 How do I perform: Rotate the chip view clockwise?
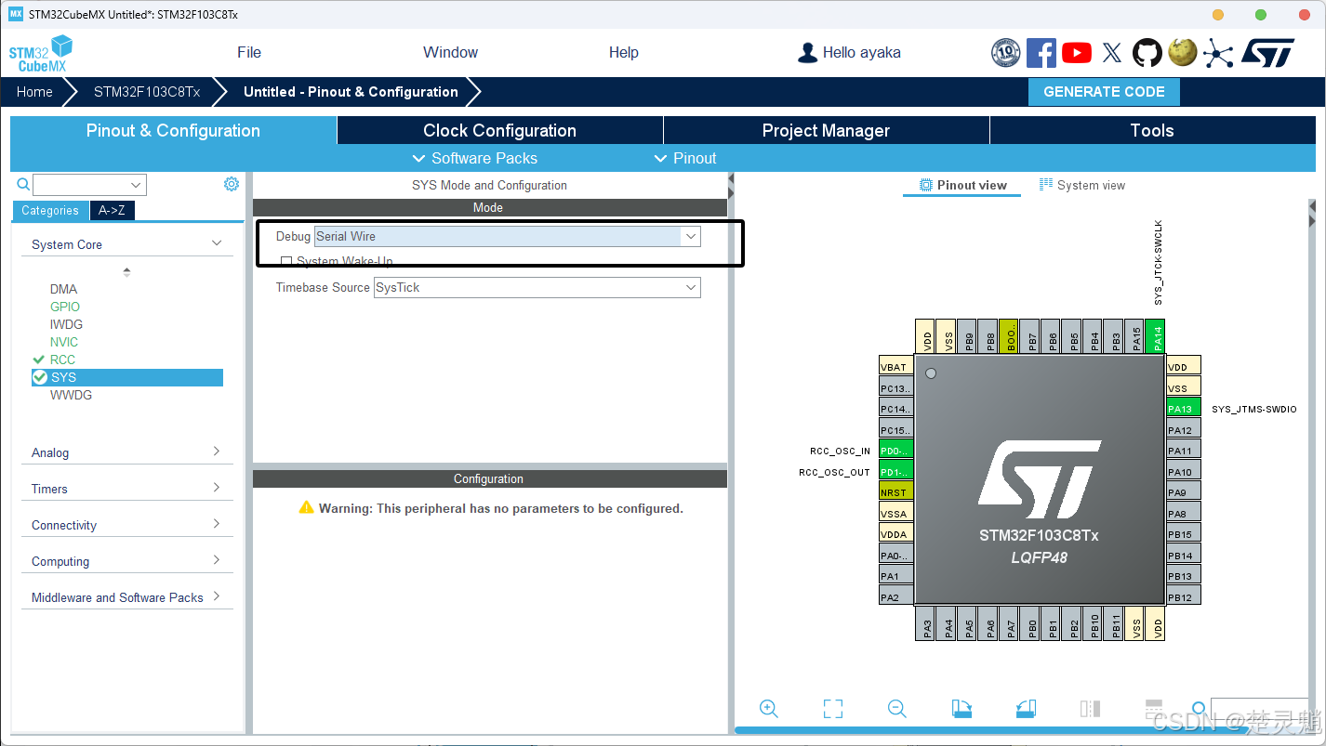point(961,709)
